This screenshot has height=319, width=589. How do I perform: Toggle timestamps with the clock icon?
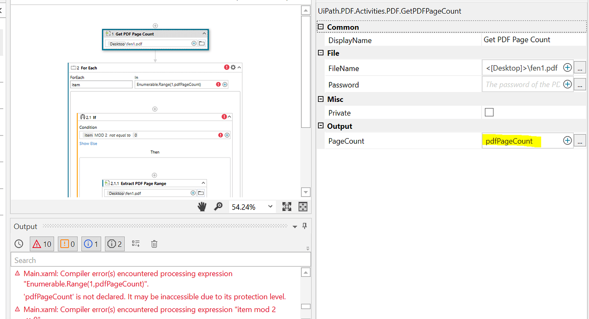[x=18, y=244]
